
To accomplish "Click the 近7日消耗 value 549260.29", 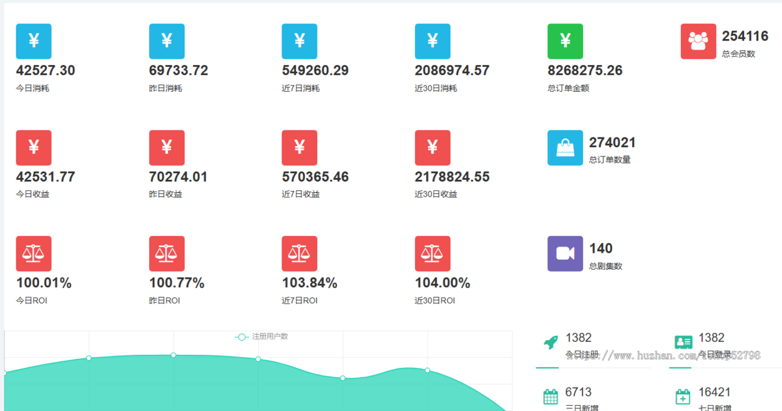I will click(315, 70).
